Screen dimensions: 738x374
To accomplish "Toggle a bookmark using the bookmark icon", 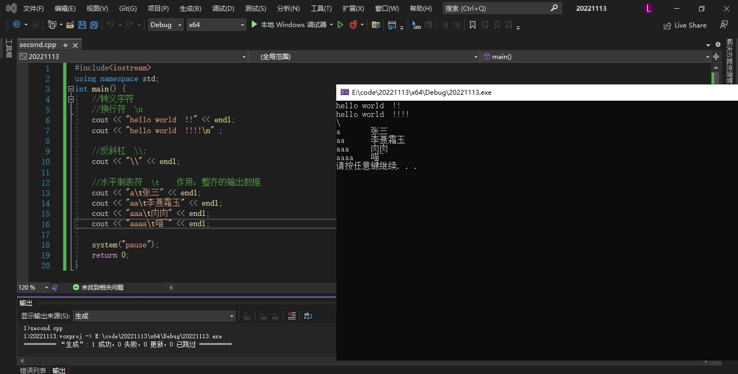I will click(x=472, y=25).
